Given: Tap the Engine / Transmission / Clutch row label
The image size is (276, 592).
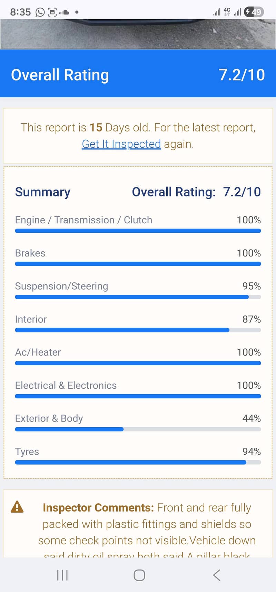Looking at the screenshot, I should click(83, 220).
